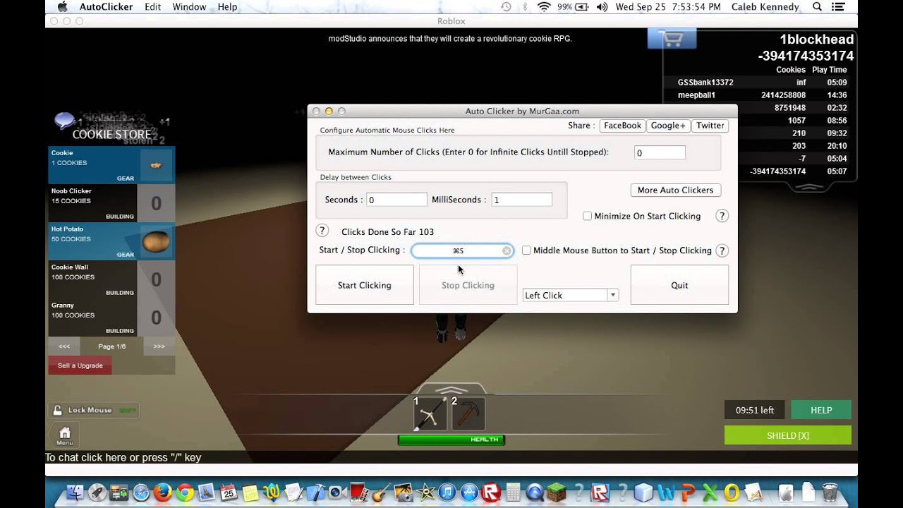This screenshot has height=508, width=903.
Task: Click the green HELP button
Action: pyautogui.click(x=821, y=410)
